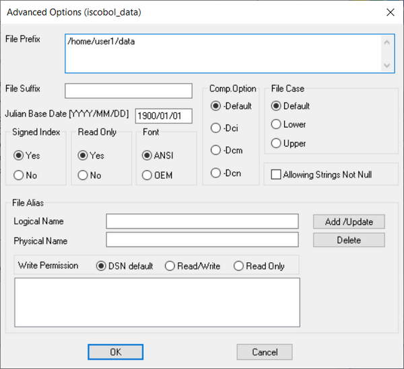This screenshot has width=404, height=369.
Task: Select the -Dci Comp.Option
Action: click(224, 128)
